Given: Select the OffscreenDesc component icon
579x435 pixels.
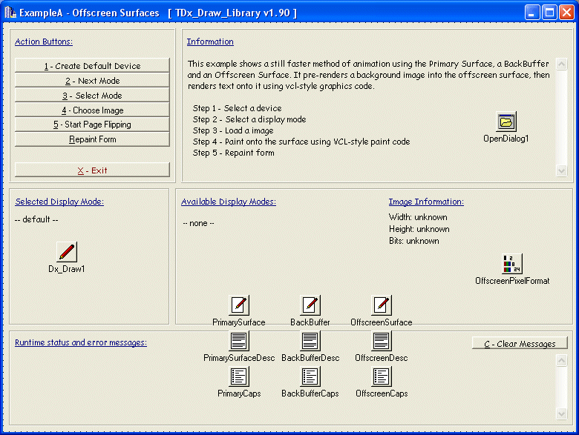Looking at the screenshot, I should [x=382, y=341].
